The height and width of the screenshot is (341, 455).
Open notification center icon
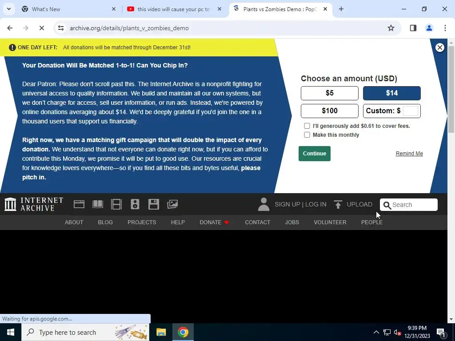point(441,332)
